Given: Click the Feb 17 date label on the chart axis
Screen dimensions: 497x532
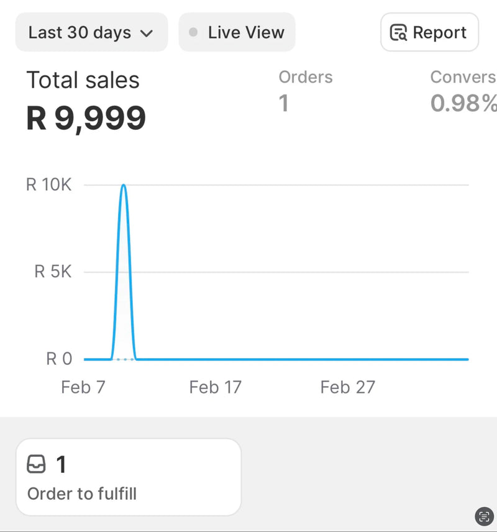Looking at the screenshot, I should pos(215,387).
